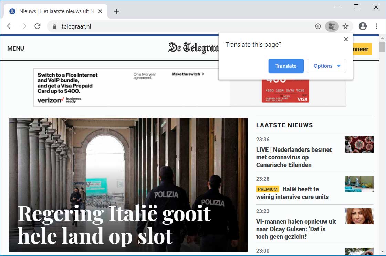Open the LIVE coronavirus Canarische Eilanden article
Image resolution: width=386 pixels, height=256 pixels.
coord(294,157)
